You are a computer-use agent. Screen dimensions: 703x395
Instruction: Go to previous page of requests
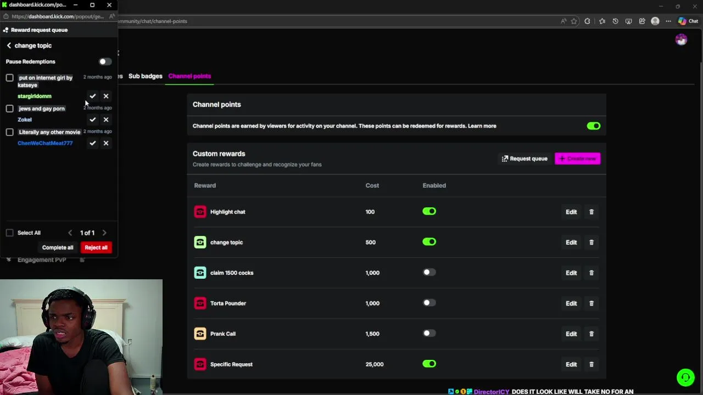click(x=70, y=233)
